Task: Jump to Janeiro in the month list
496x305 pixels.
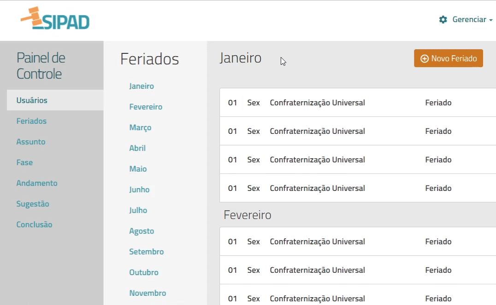Action: [x=142, y=86]
